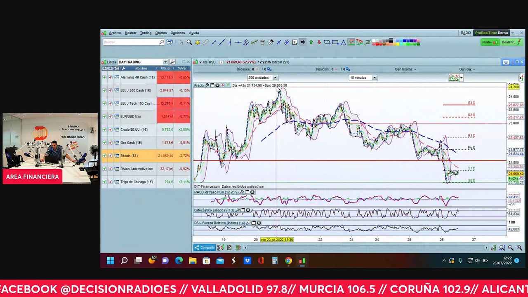
Task: Open the Trading menu
Action: click(146, 33)
